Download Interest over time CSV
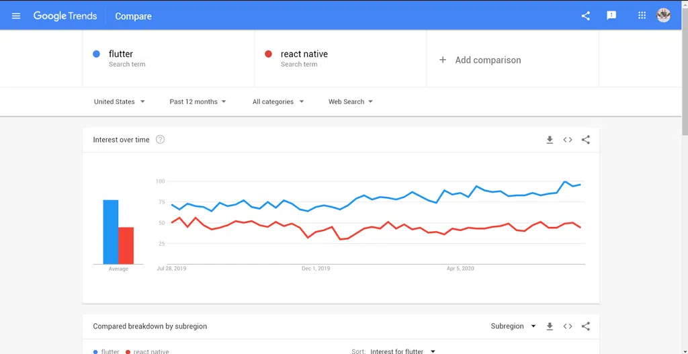The width and height of the screenshot is (688, 354). 550,140
